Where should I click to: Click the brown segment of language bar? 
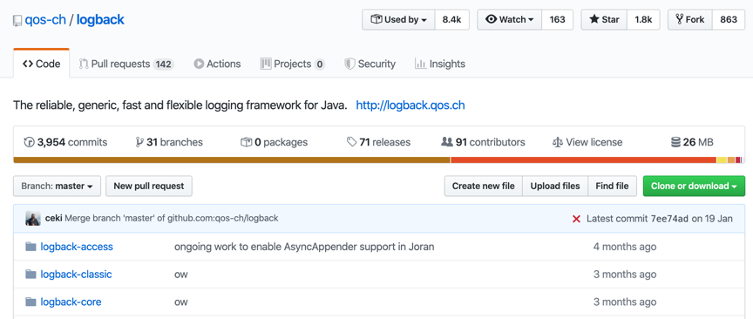232,160
